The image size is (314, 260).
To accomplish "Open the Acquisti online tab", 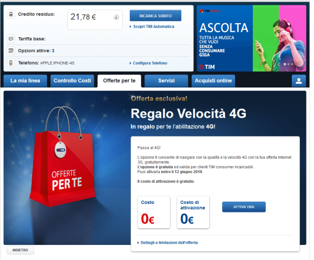I will [x=213, y=81].
